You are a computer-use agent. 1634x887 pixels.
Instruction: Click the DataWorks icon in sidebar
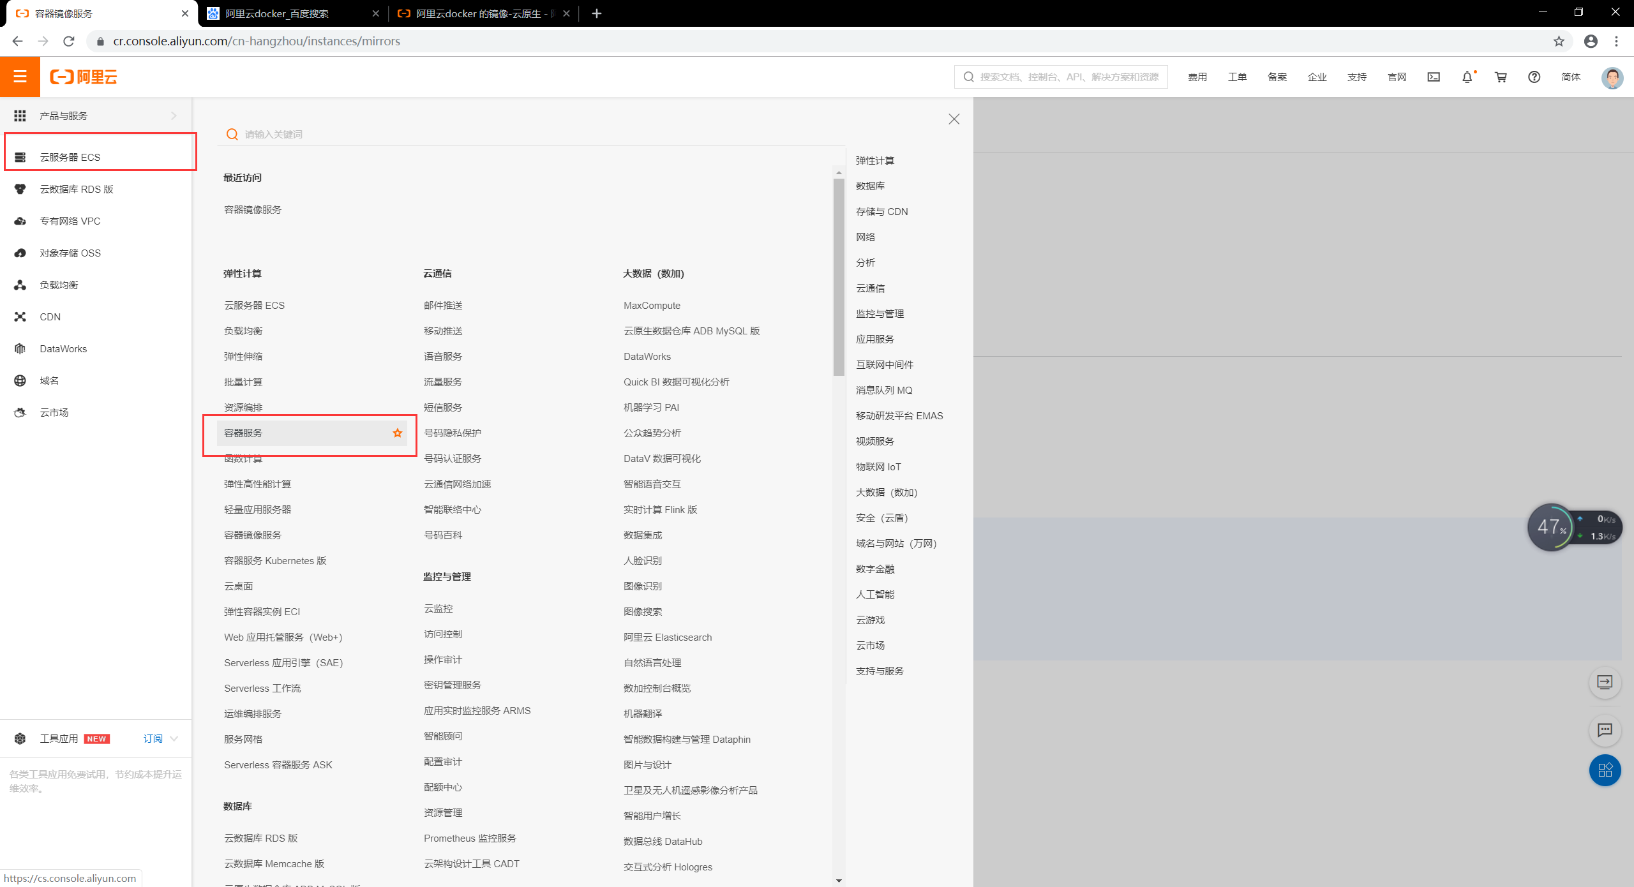(x=20, y=348)
